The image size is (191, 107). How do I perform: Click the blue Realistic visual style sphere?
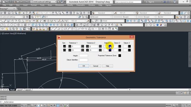point(158,25)
